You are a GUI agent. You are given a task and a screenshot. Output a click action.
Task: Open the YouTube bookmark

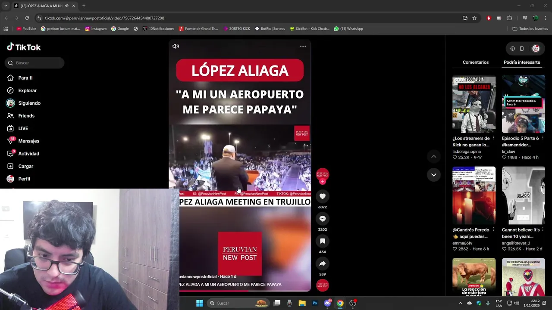click(26, 29)
